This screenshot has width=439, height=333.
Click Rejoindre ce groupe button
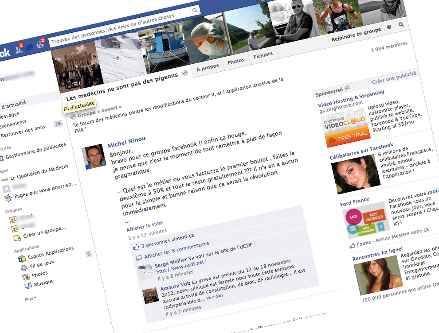[356, 34]
